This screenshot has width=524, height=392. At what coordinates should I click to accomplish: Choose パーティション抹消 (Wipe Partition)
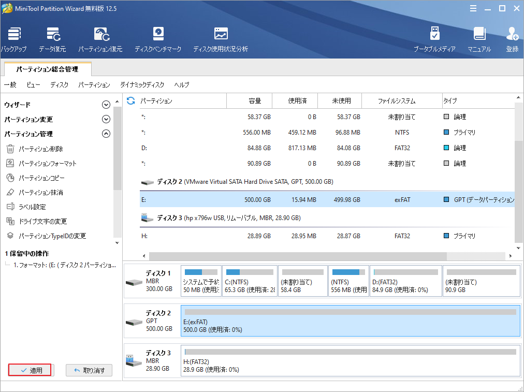35,193
